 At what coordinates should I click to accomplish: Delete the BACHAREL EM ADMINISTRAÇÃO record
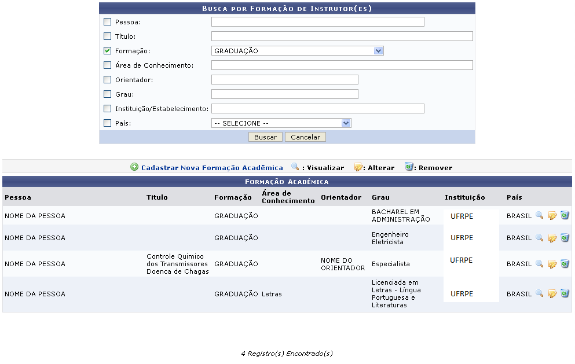coord(565,215)
